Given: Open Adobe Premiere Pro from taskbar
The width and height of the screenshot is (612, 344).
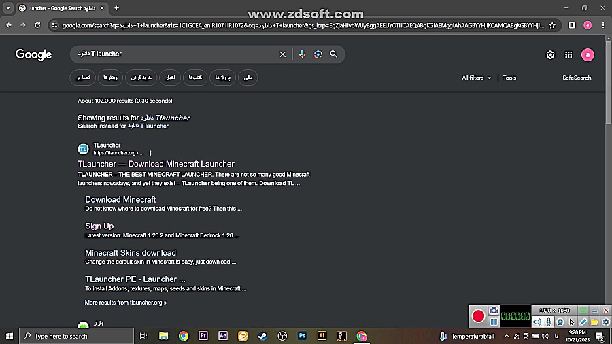Looking at the screenshot, I should pyautogui.click(x=203, y=336).
